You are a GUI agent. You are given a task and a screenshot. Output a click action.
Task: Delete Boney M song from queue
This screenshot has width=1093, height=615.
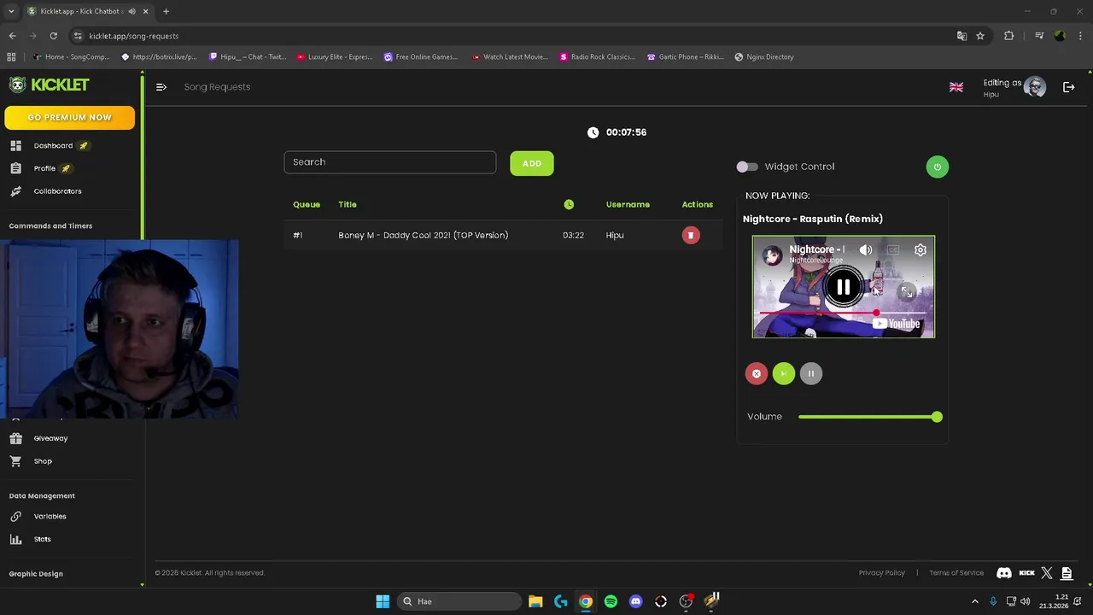tap(691, 235)
